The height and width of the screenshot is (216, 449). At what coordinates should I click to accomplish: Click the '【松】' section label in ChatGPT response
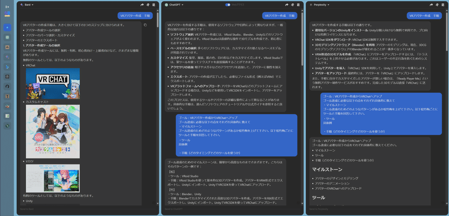172,172
